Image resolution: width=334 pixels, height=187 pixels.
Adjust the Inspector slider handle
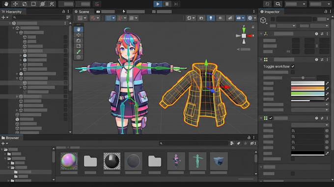[x=303, y=78]
